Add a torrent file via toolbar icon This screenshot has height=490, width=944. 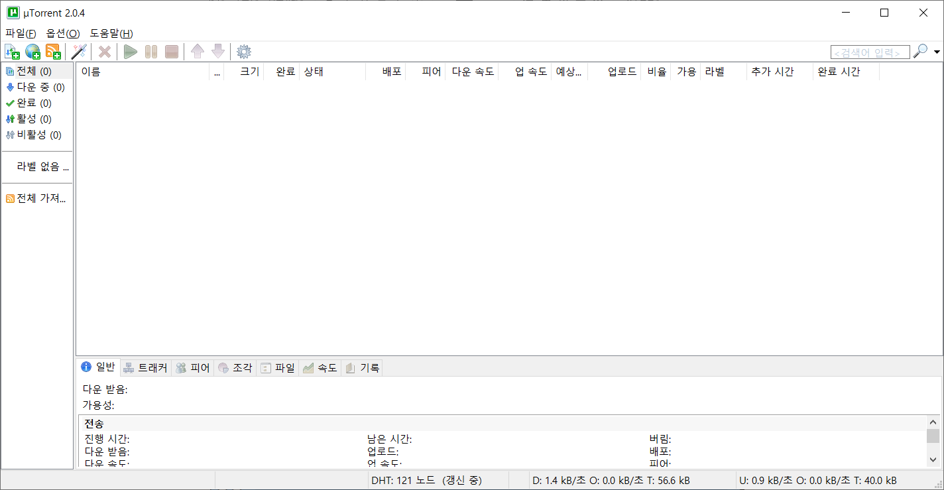[12, 52]
